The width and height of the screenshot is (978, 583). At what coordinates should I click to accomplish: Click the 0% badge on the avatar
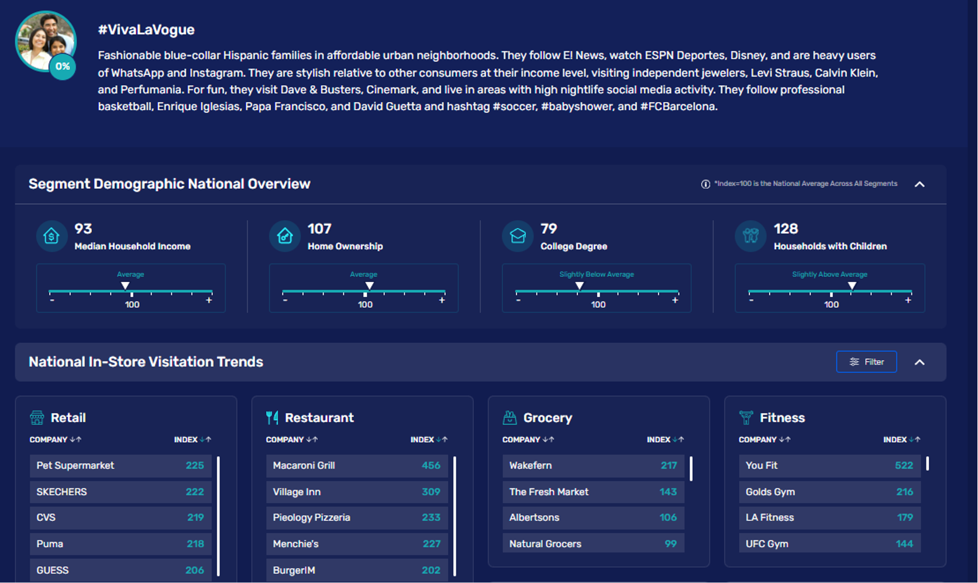coord(63,67)
